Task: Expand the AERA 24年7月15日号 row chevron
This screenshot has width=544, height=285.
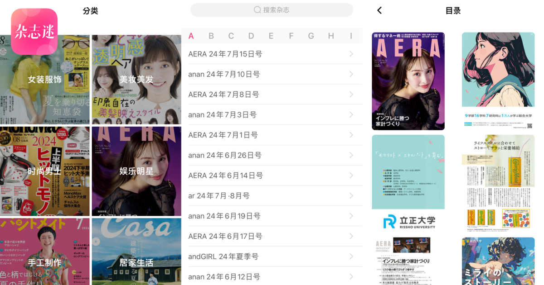Action: (x=351, y=54)
